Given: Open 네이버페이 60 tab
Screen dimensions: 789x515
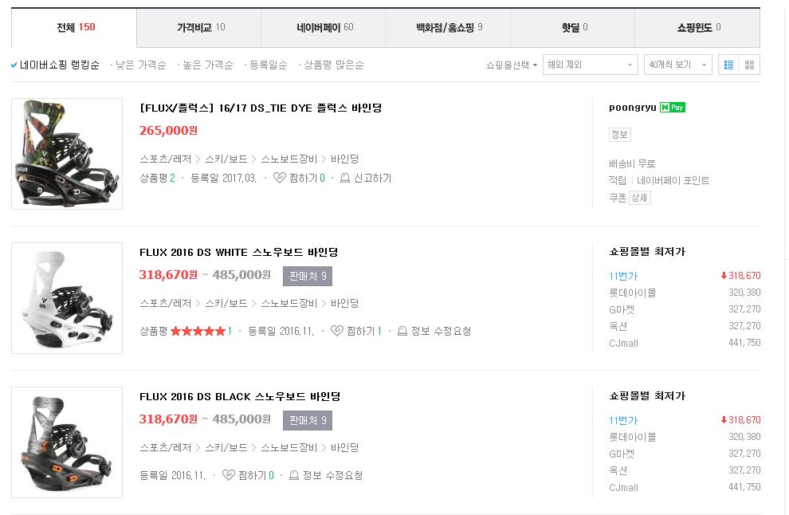Looking at the screenshot, I should (324, 28).
